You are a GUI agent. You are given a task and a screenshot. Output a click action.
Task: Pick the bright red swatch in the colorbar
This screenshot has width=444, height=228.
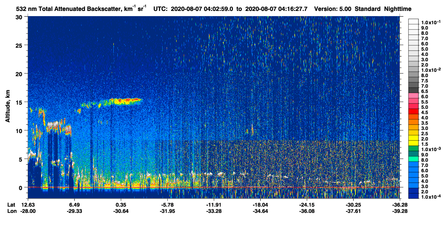click(x=414, y=111)
